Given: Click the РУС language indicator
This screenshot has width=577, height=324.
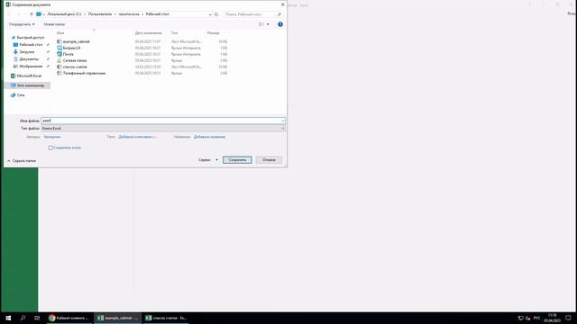Looking at the screenshot, I should point(537,318).
